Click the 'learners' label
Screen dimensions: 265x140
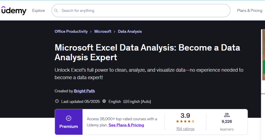227,129
